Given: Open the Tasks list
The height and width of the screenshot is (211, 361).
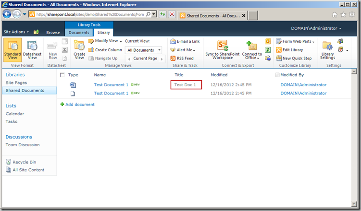Looking at the screenshot, I should tap(11, 121).
